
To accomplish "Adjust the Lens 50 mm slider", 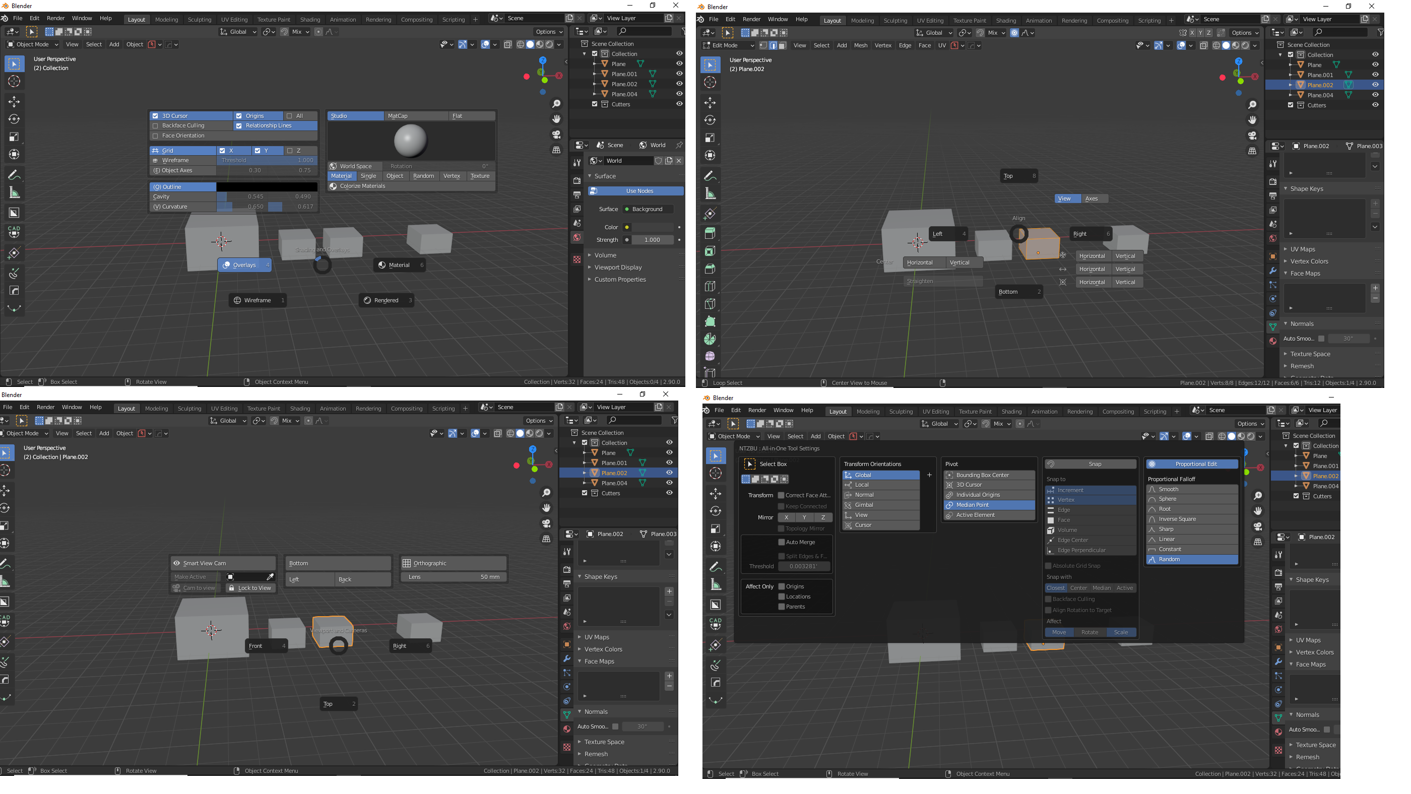I will pos(454,577).
